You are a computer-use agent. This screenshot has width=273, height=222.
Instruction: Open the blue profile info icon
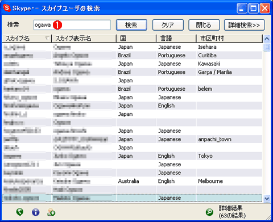[x=36, y=212]
